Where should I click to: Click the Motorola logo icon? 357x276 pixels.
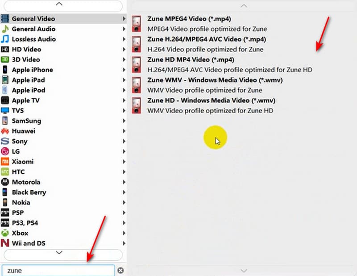tap(5, 182)
